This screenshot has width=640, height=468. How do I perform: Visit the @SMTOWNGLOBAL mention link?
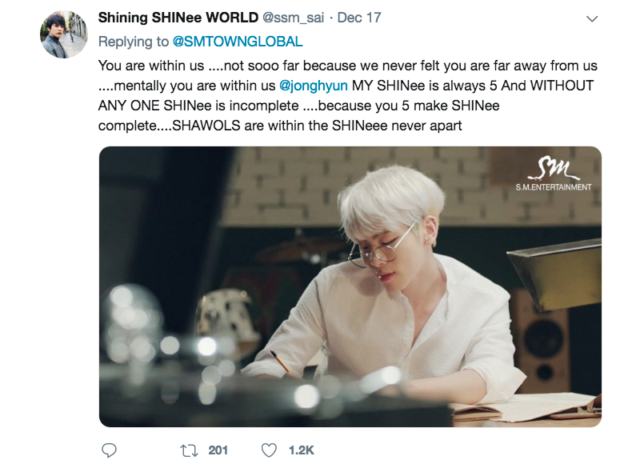pyautogui.click(x=238, y=42)
